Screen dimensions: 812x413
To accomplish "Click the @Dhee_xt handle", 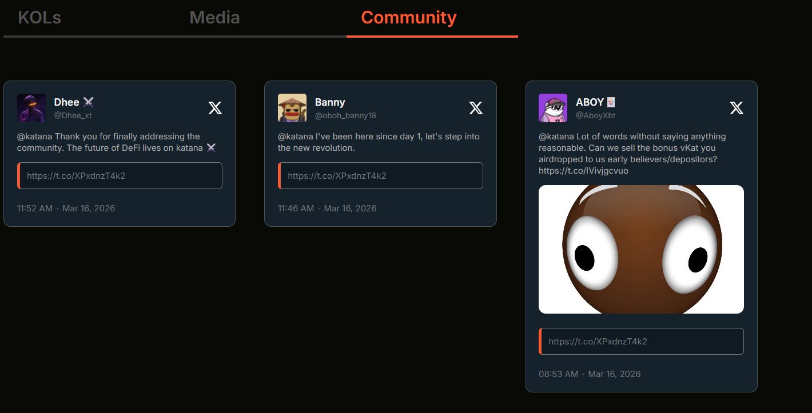I will click(73, 115).
